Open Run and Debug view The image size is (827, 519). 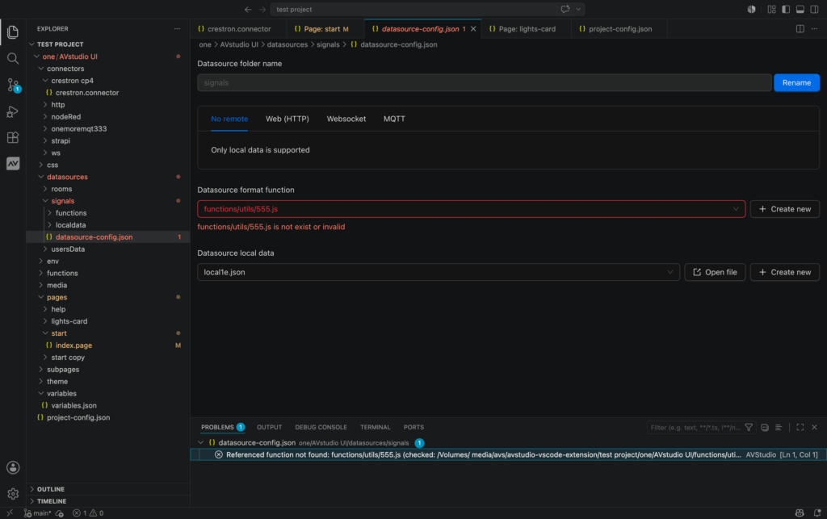(x=13, y=111)
